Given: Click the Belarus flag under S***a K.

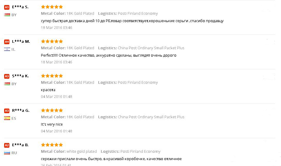Looking at the screenshot, I should point(7,84).
